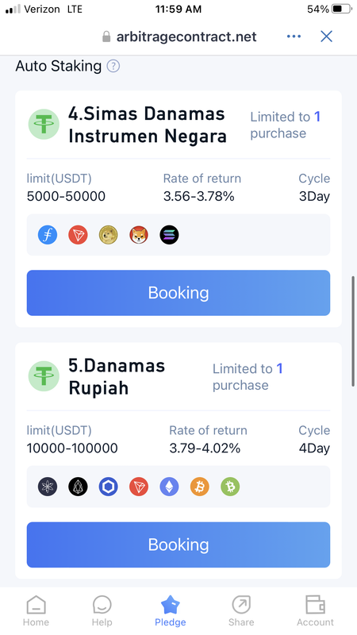
Task: Open the Help tab
Action: point(102,611)
